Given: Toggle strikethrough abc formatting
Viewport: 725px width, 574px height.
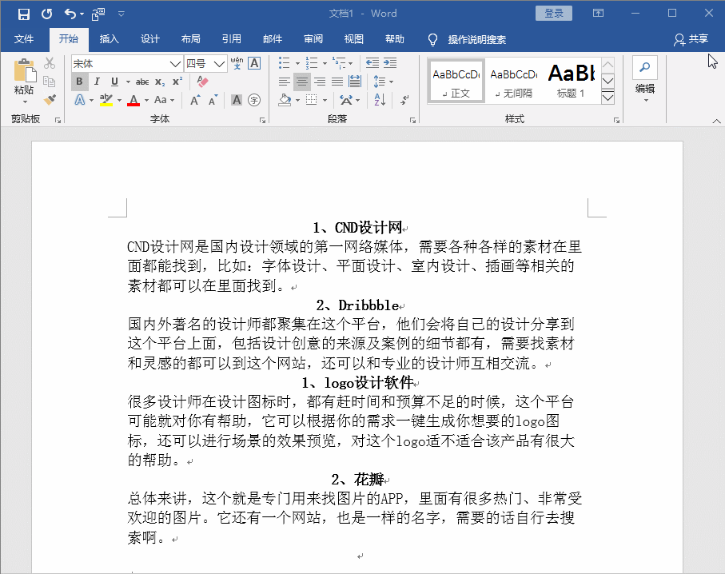Looking at the screenshot, I should point(142,82).
